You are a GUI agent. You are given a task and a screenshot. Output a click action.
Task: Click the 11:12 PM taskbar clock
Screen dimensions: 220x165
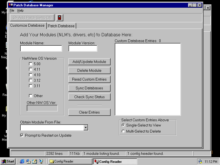211,162
